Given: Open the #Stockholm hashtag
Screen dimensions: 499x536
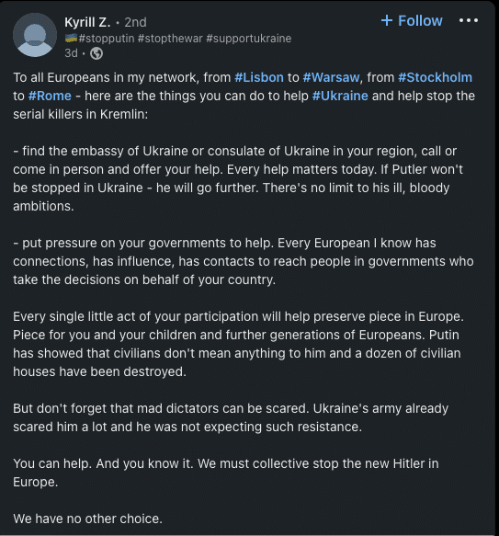Looking at the screenshot, I should pos(435,77).
